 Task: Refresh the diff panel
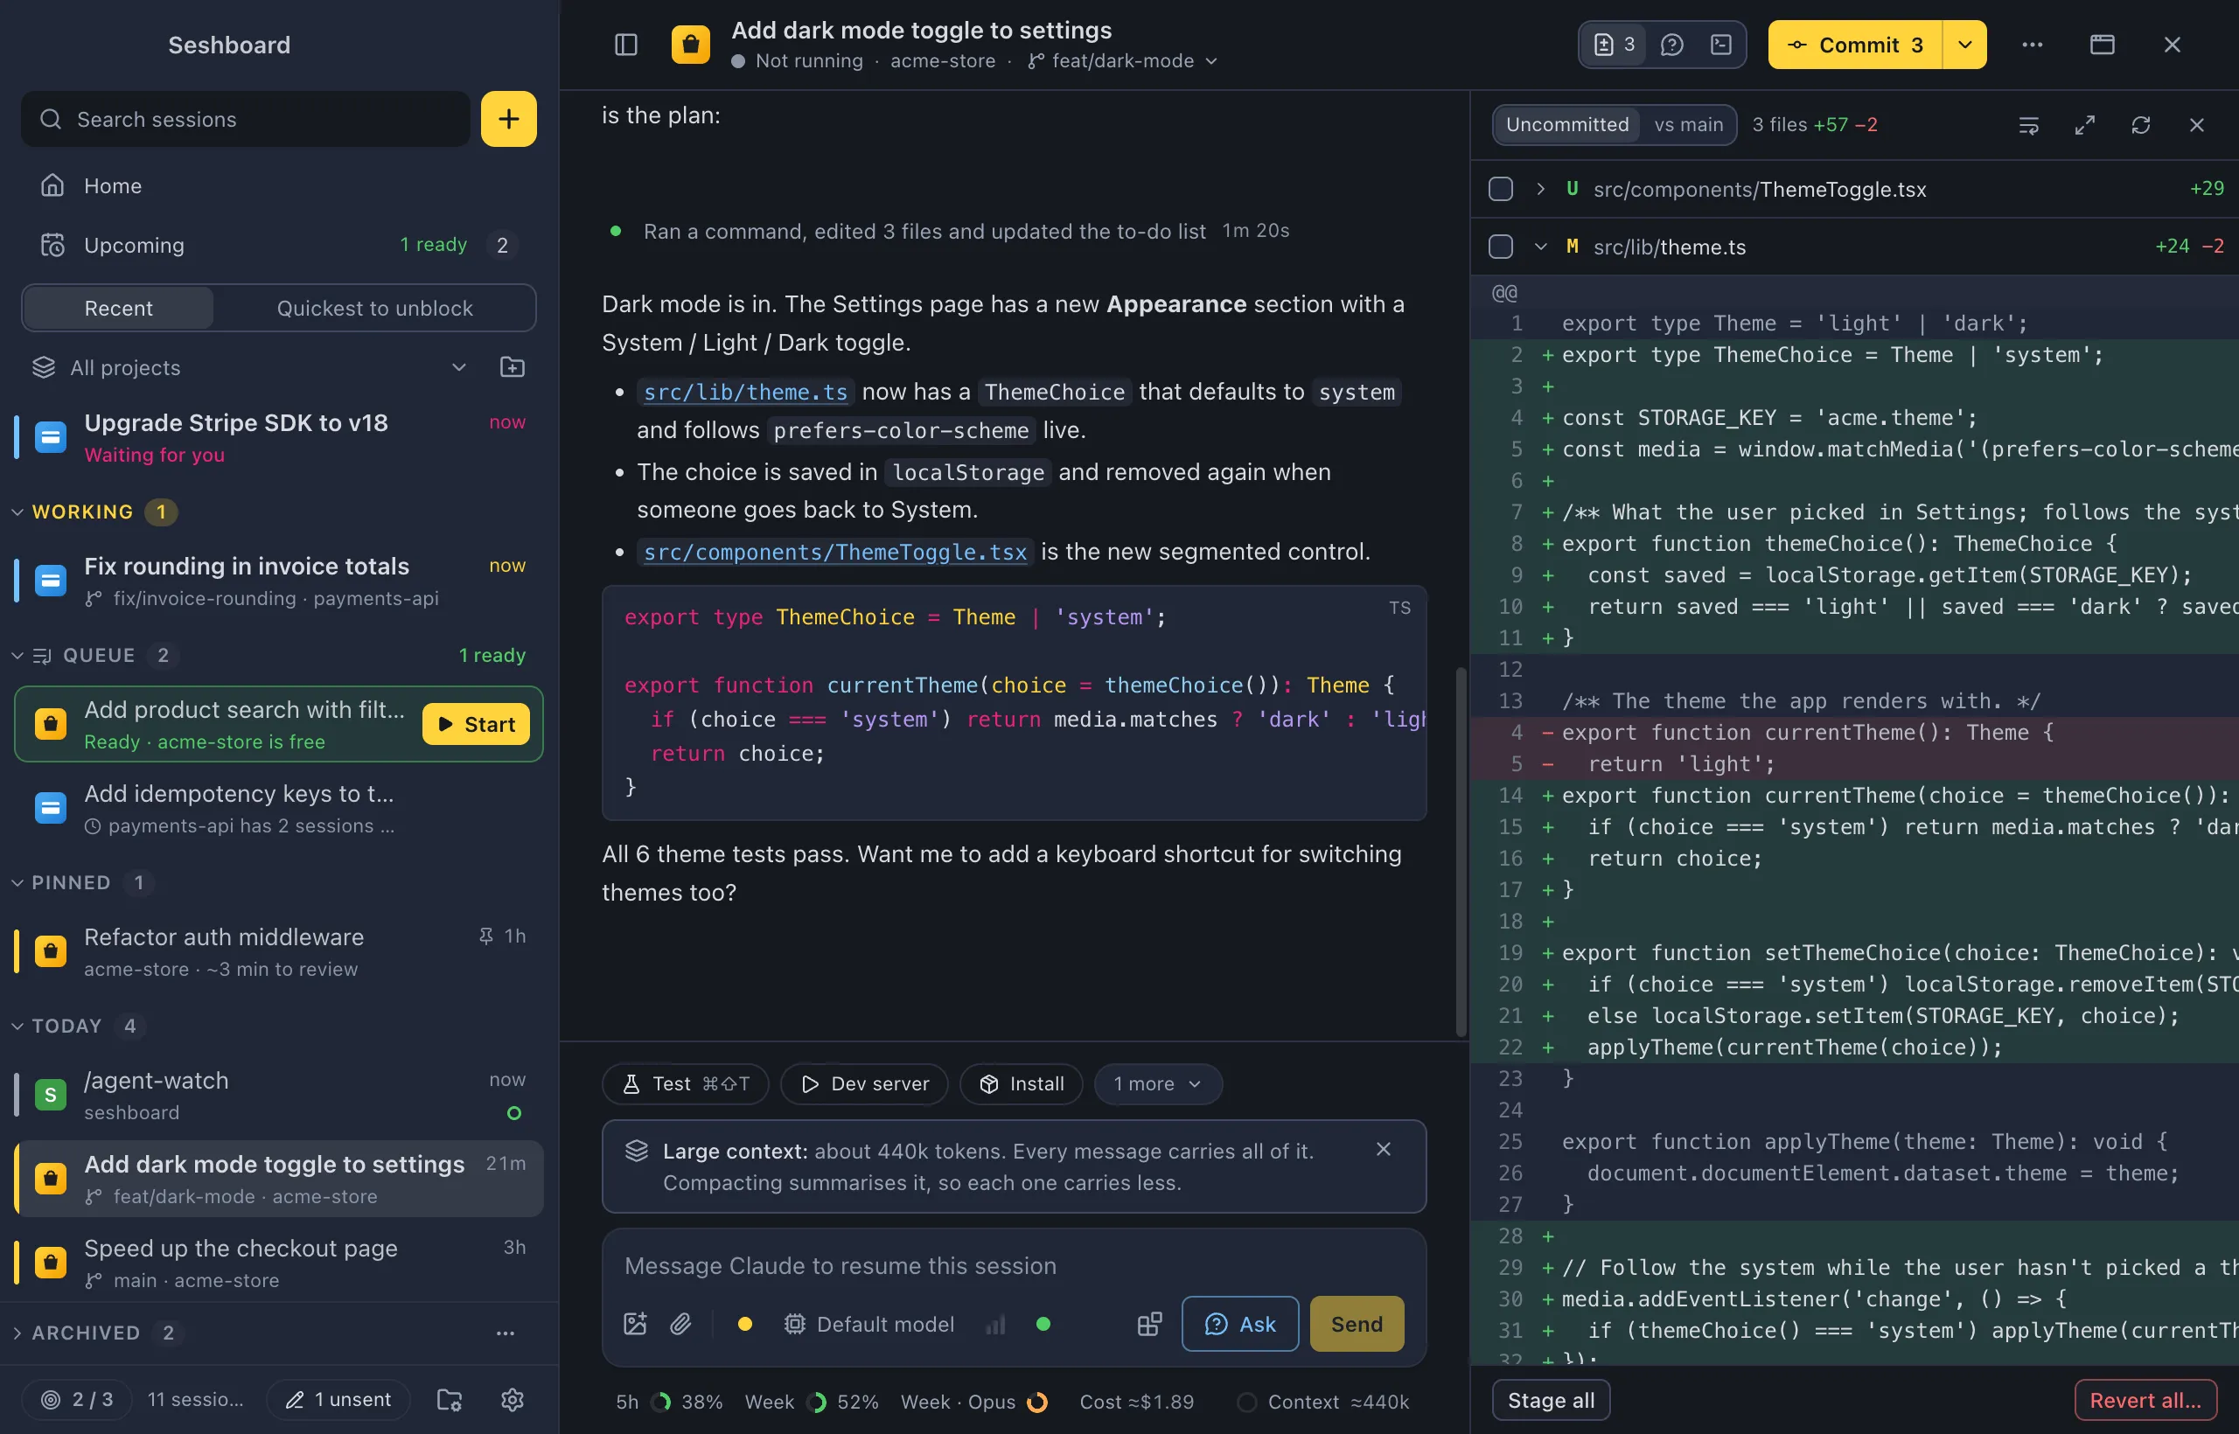tap(2140, 125)
